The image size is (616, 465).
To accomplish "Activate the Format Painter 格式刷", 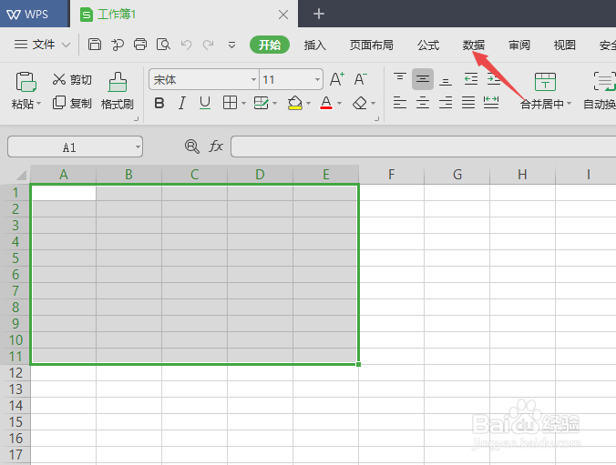I will click(x=117, y=91).
